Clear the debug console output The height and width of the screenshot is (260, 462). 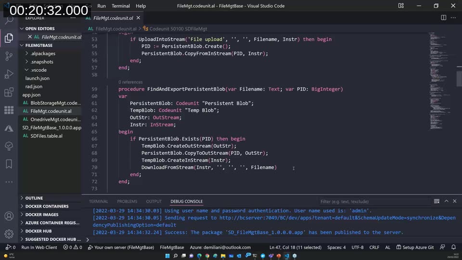(x=436, y=201)
